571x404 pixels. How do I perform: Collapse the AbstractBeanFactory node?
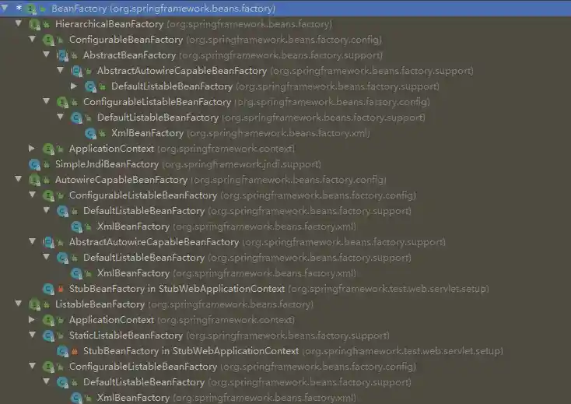click(x=46, y=54)
